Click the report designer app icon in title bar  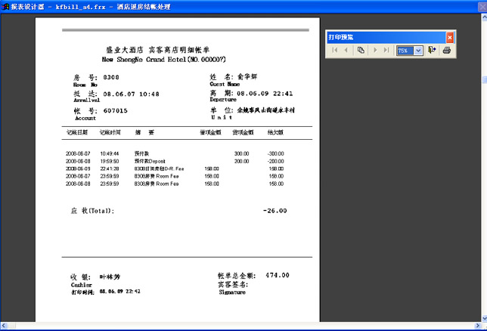(5, 6)
